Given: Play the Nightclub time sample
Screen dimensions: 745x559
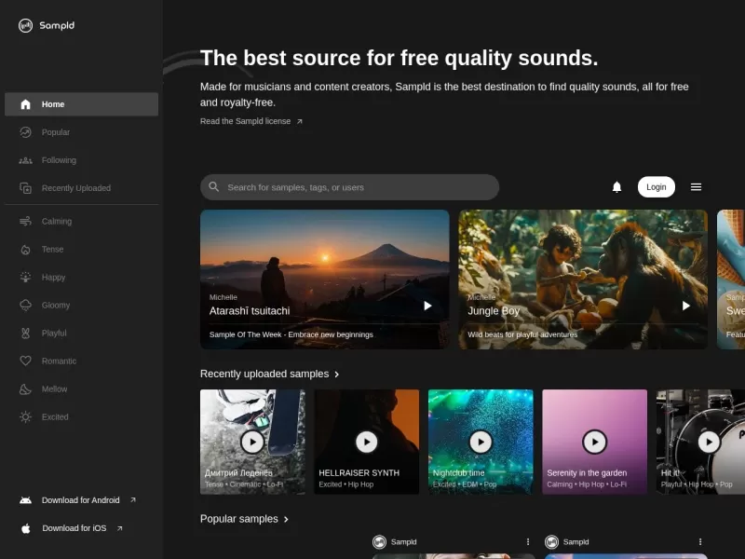Looking at the screenshot, I should 481,442.
